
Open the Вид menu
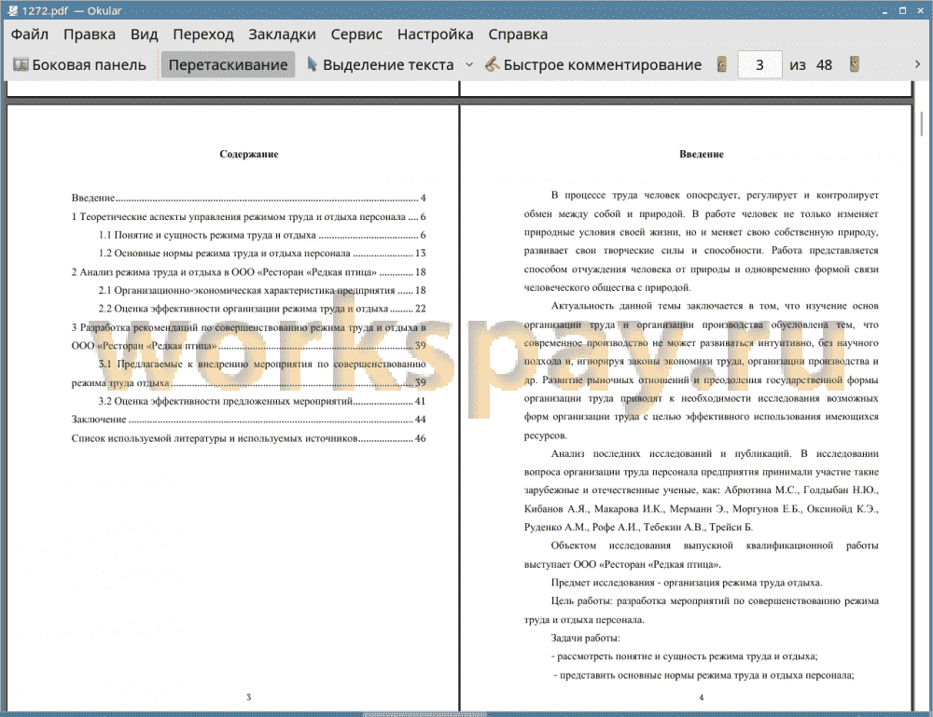point(144,34)
